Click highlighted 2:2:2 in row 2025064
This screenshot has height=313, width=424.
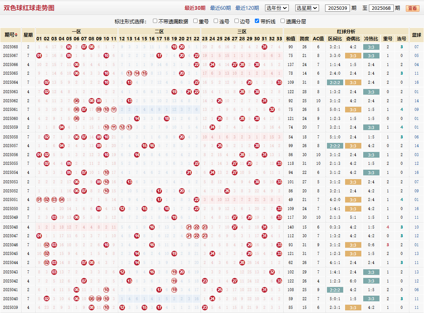pos(335,83)
